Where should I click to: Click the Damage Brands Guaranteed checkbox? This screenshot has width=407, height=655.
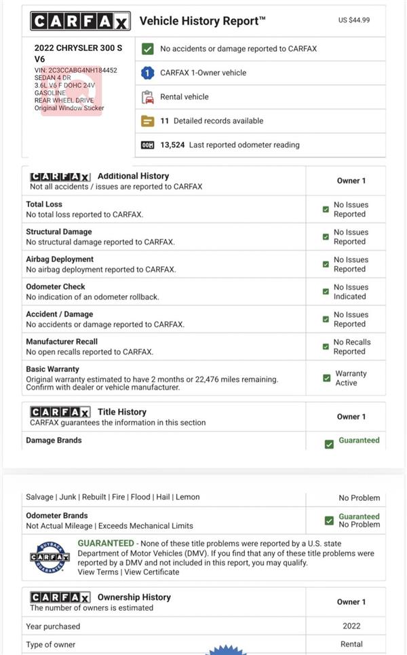(x=329, y=444)
